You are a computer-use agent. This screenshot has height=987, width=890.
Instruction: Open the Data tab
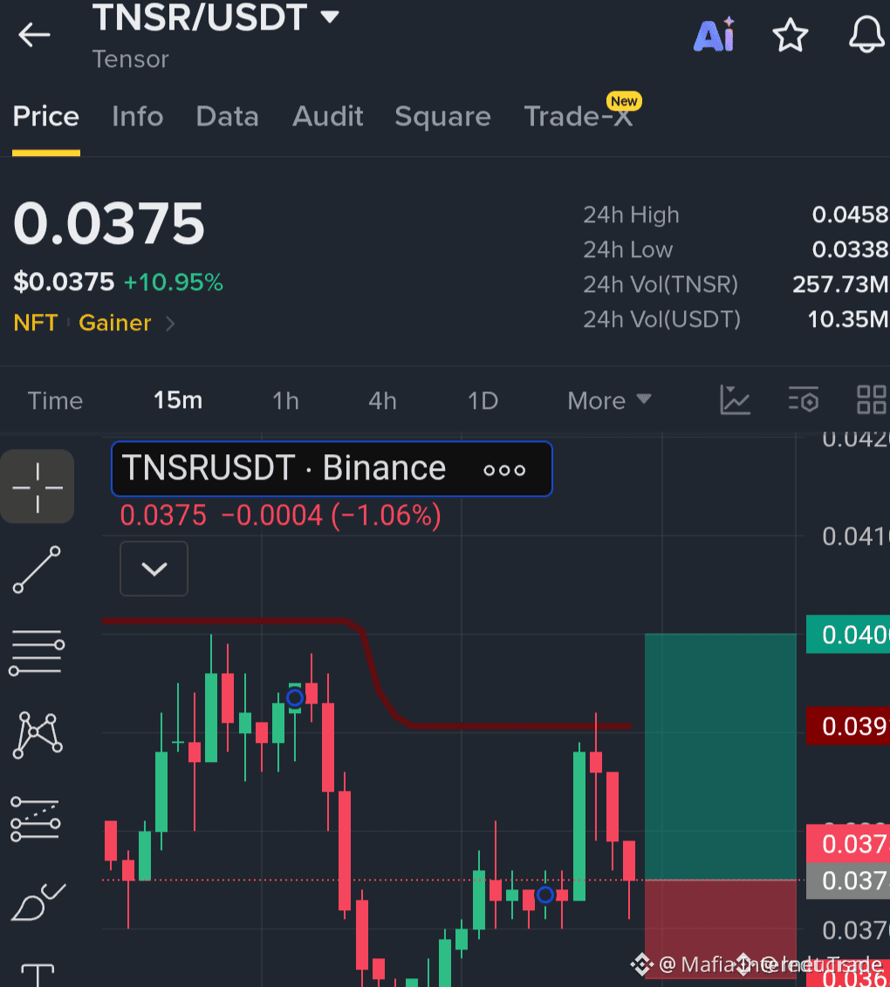(228, 117)
